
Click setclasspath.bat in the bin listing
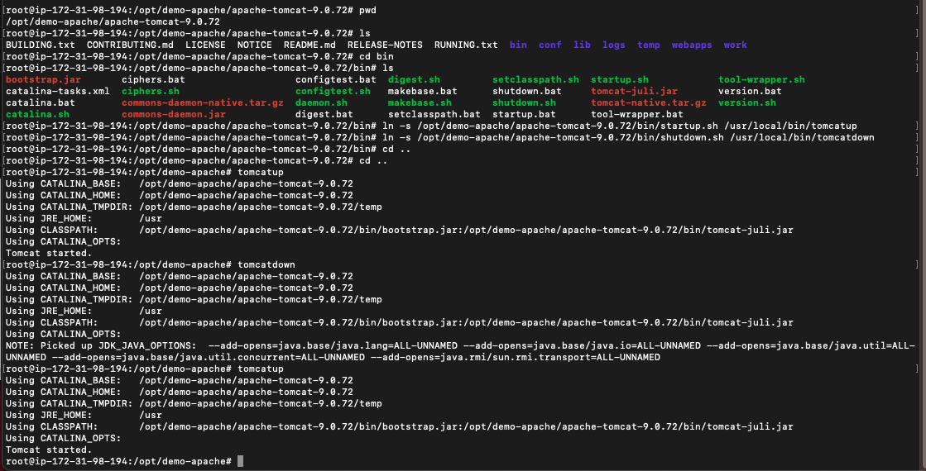point(434,114)
